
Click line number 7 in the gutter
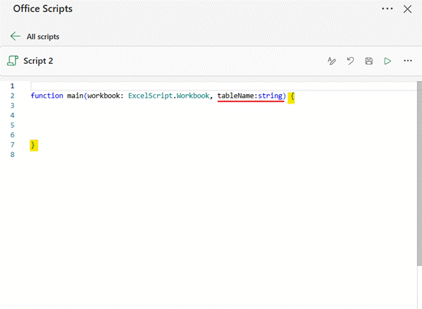point(12,145)
